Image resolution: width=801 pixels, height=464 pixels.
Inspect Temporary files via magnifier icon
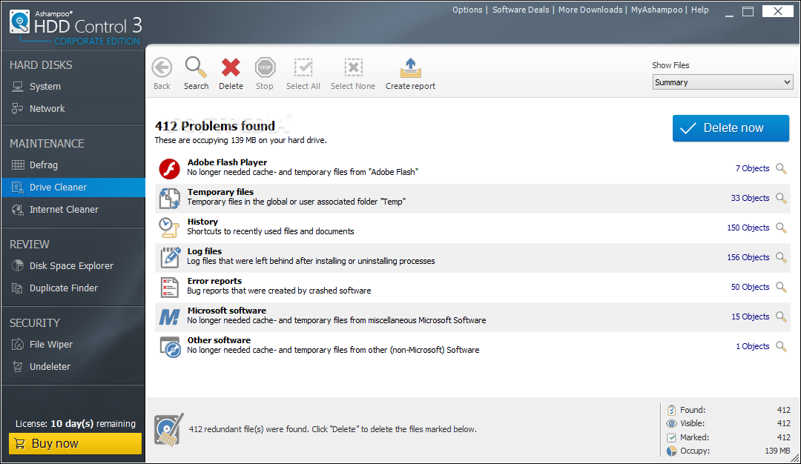point(781,198)
